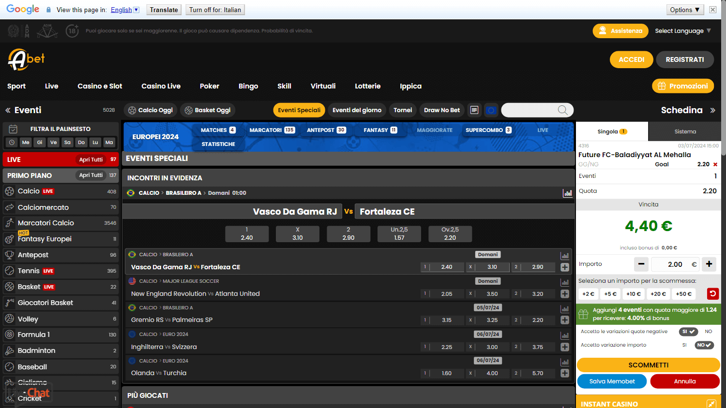This screenshot has height=408, width=726.
Task: Open Badminton in the sidebar
Action: (x=60, y=350)
